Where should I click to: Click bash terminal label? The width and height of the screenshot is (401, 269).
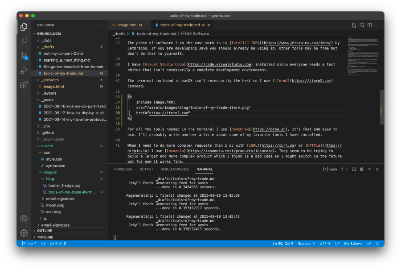click(330, 169)
